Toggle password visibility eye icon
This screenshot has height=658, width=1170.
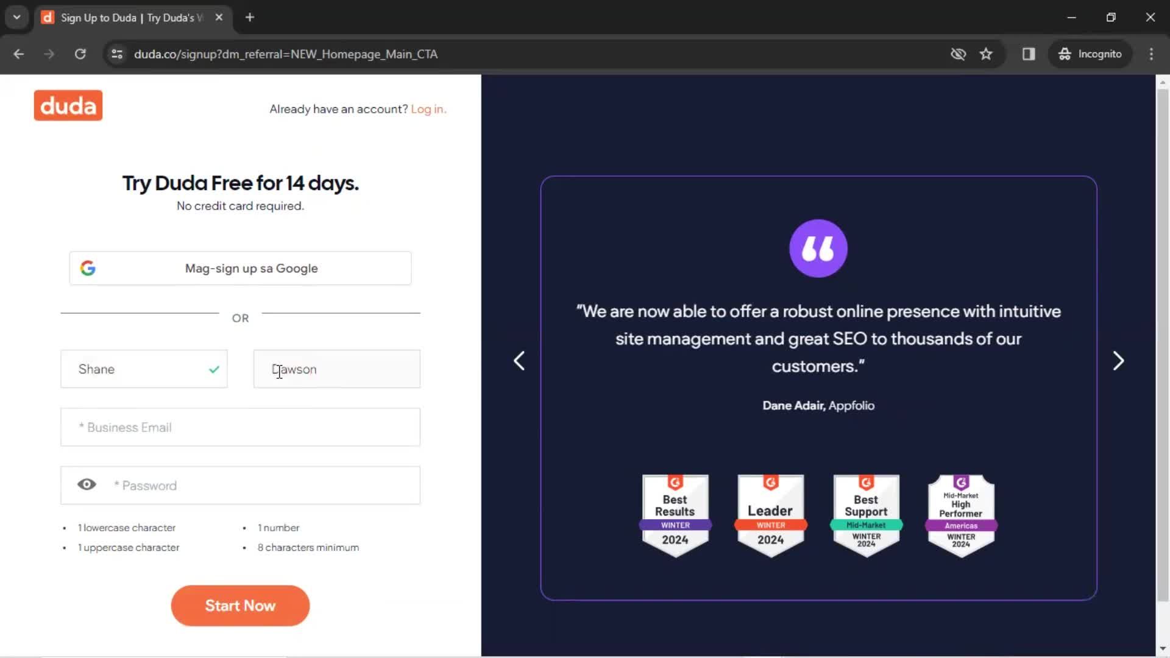click(87, 484)
